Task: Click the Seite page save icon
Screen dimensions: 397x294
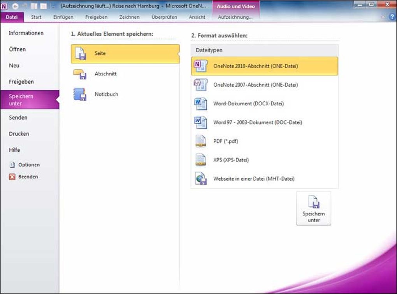Action: pyautogui.click(x=81, y=53)
